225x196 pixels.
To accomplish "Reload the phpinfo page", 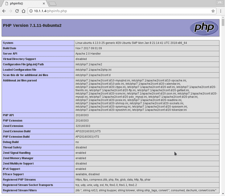I will (17, 11).
